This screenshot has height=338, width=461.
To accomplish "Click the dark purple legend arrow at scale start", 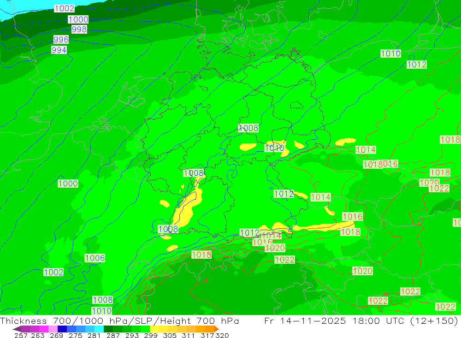I will tap(17, 329).
